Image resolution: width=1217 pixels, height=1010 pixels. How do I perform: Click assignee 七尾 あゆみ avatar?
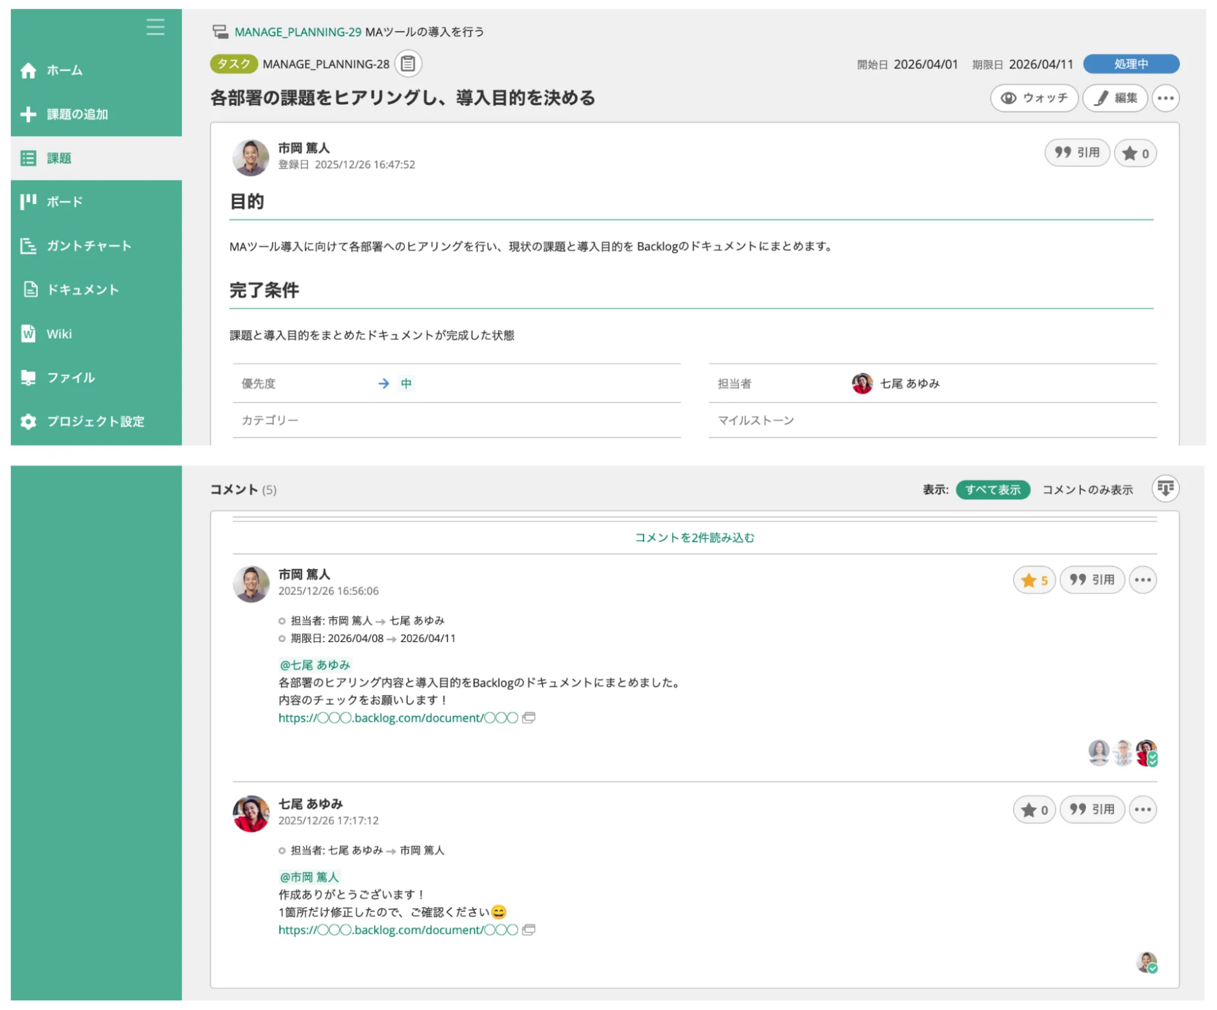point(861,383)
